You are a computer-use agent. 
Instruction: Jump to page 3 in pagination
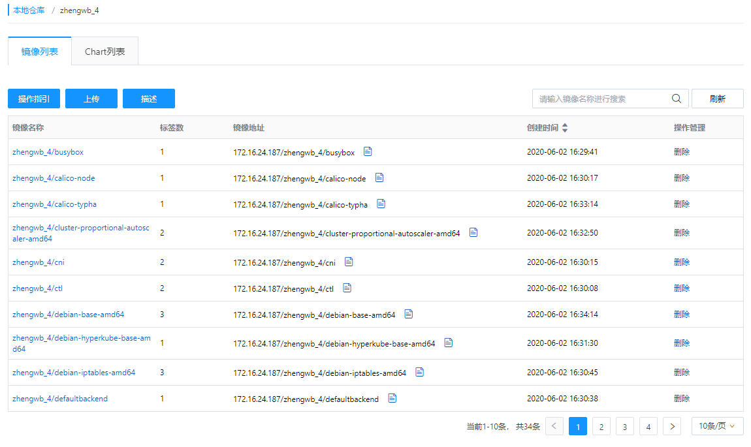(624, 425)
